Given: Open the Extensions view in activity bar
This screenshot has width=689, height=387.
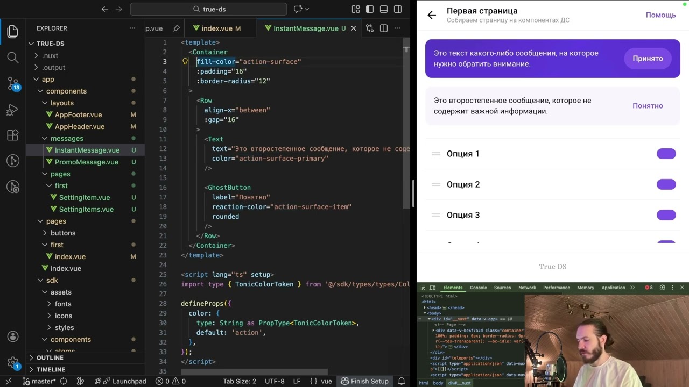Looking at the screenshot, I should tap(13, 135).
